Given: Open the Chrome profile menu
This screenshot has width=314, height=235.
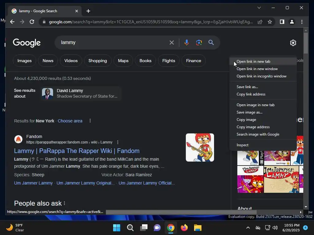Looking at the screenshot, I should [292, 22].
